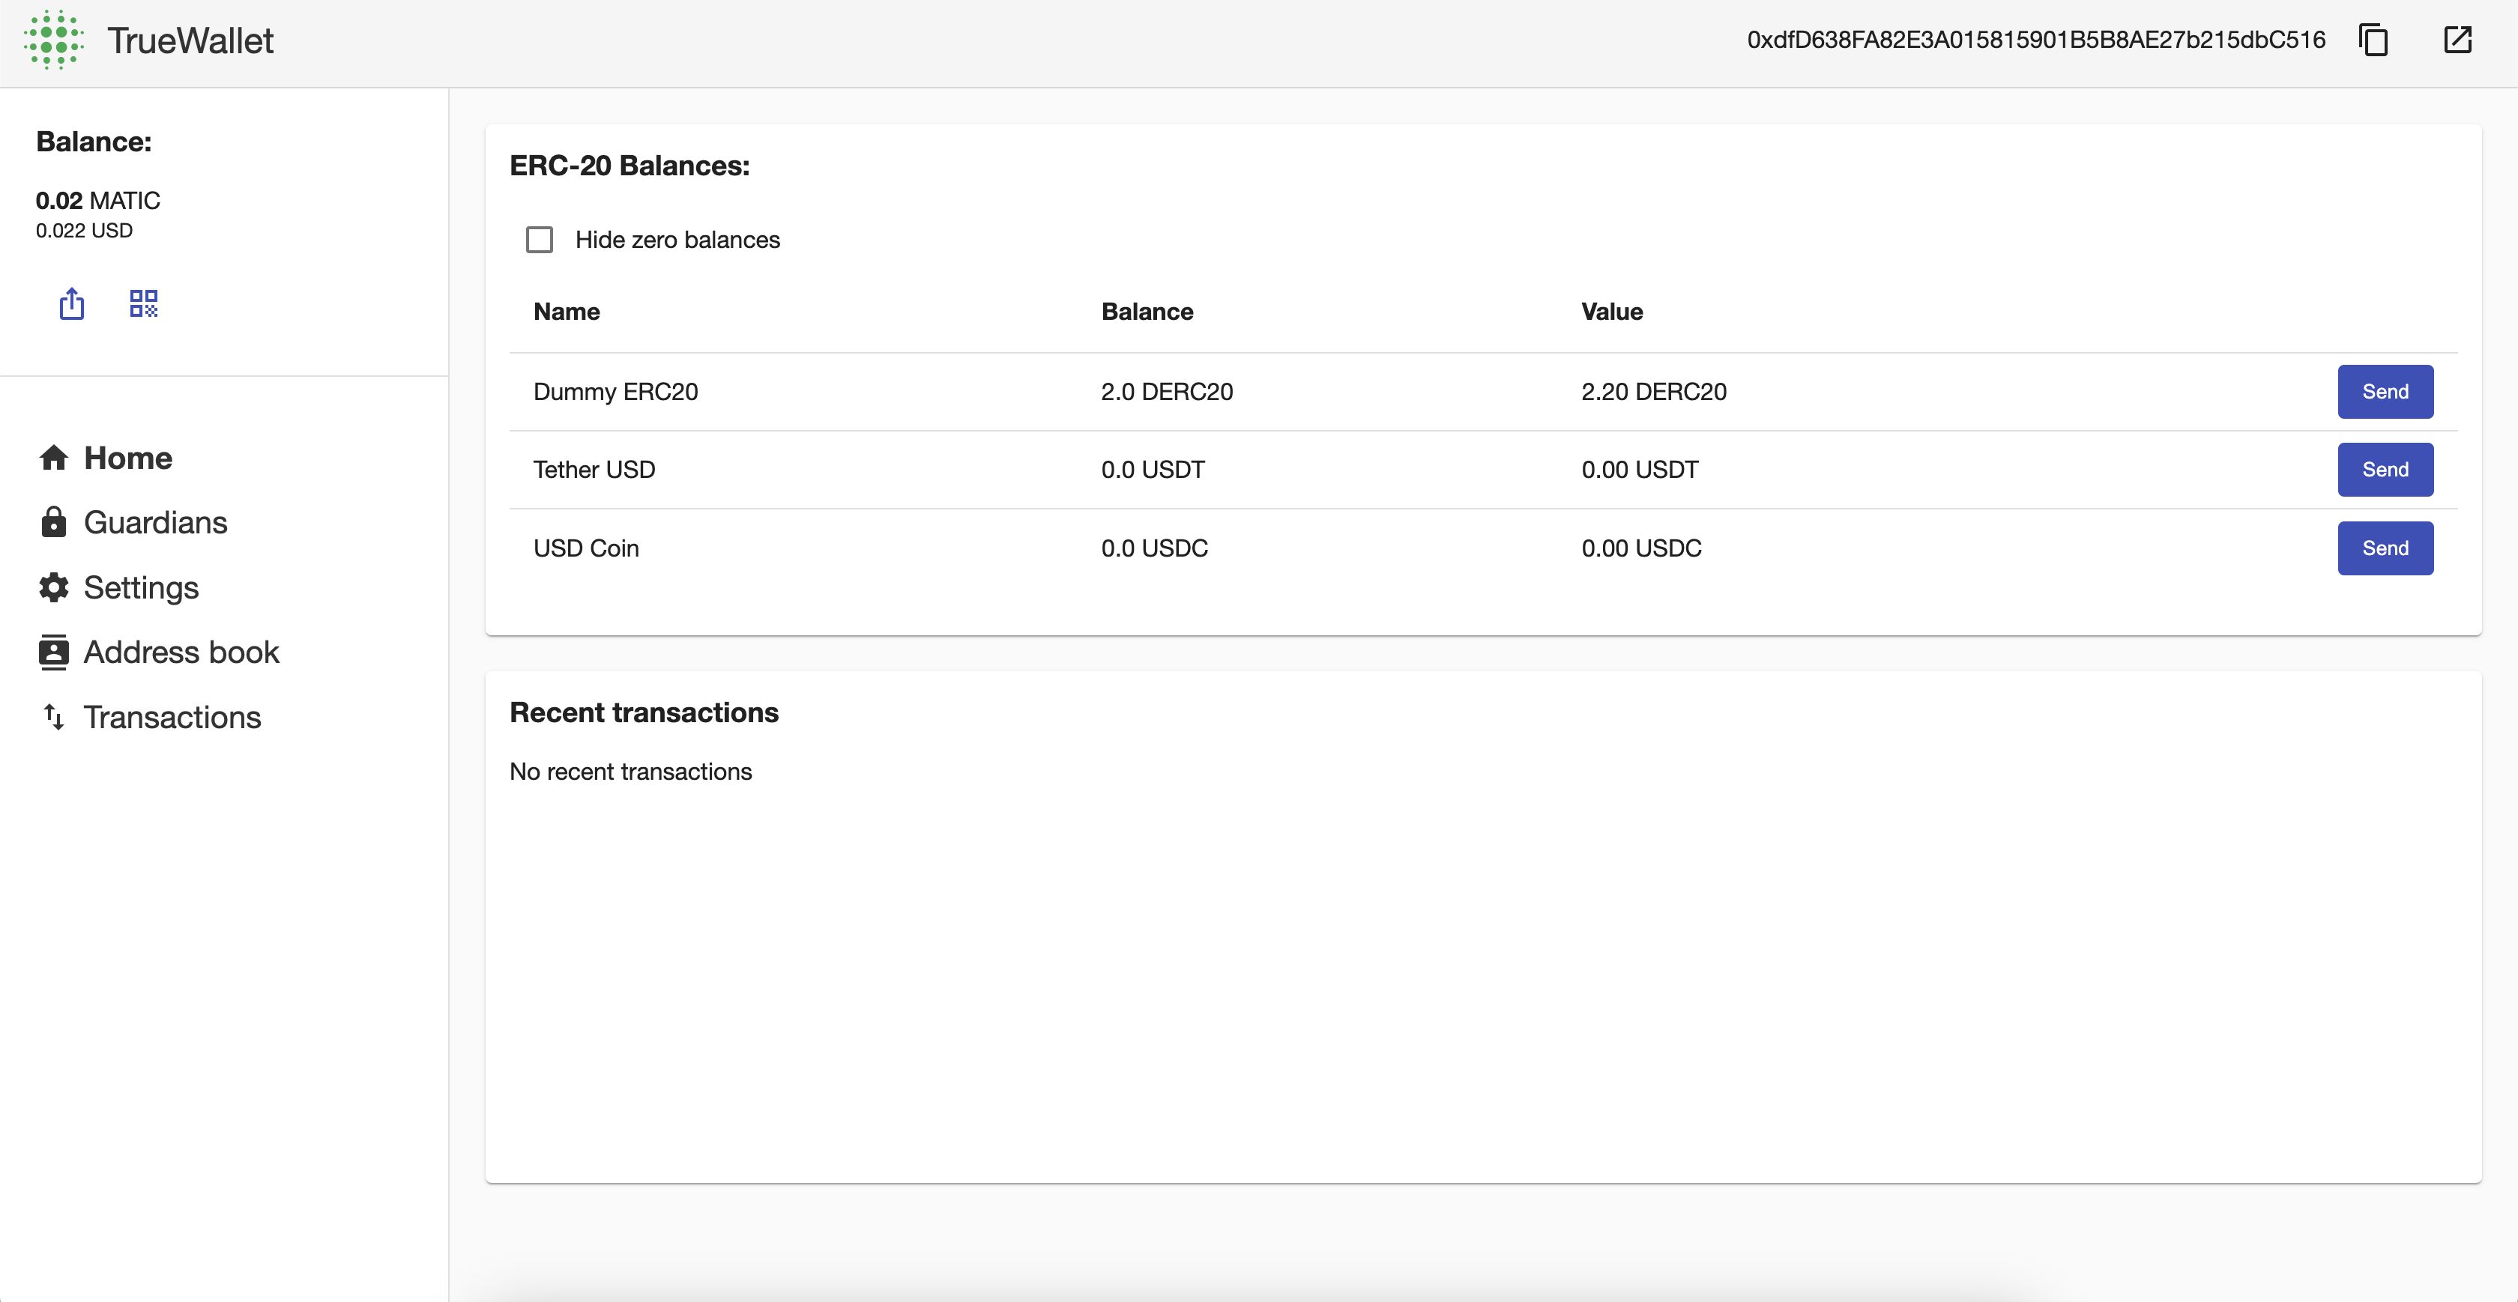Click the Settings gear icon
The height and width of the screenshot is (1302, 2518).
pos(54,587)
